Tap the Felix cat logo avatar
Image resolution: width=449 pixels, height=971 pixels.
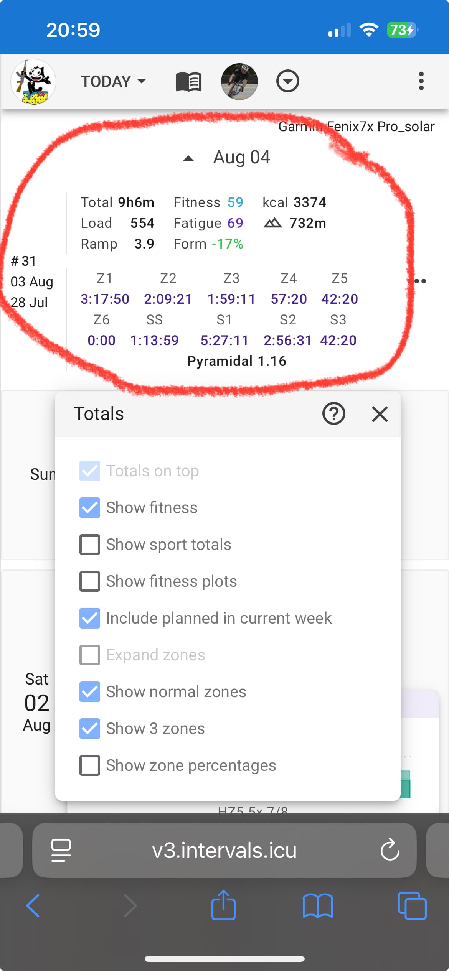(x=33, y=81)
